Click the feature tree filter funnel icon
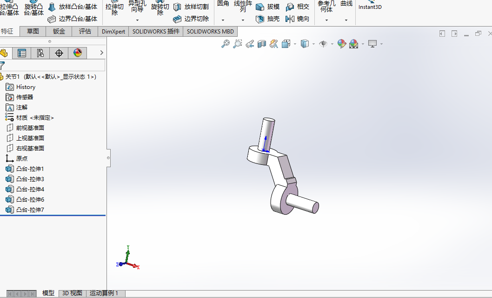Viewport: 492px width, 298px height. point(2,65)
